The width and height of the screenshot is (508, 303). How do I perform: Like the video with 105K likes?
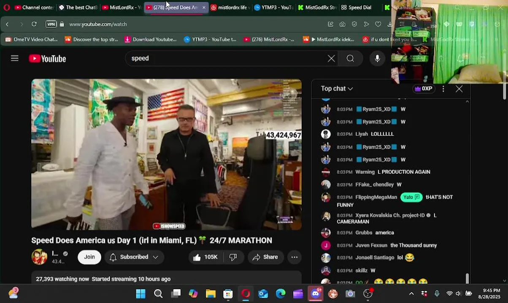tap(205, 257)
